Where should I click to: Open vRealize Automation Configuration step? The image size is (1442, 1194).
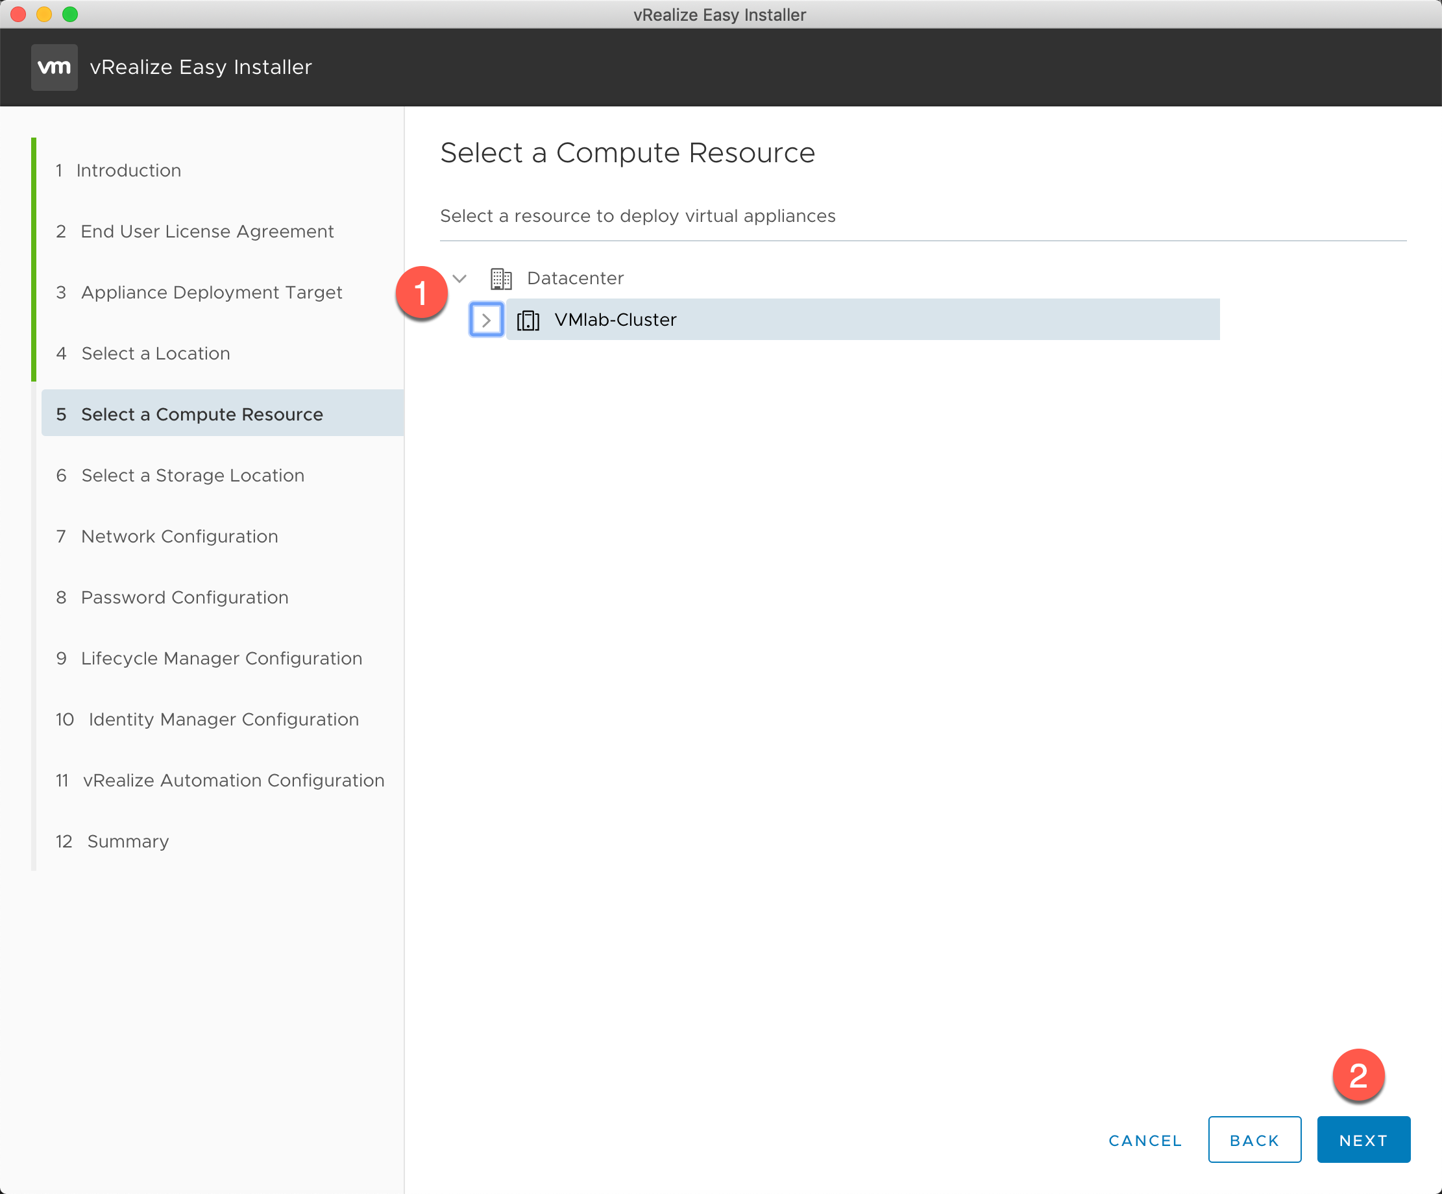220,781
